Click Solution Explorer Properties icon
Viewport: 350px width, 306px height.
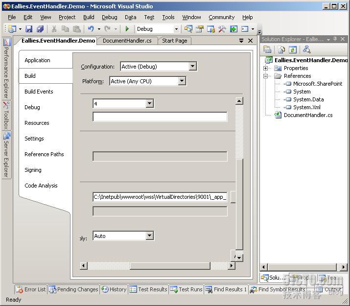coord(267,49)
